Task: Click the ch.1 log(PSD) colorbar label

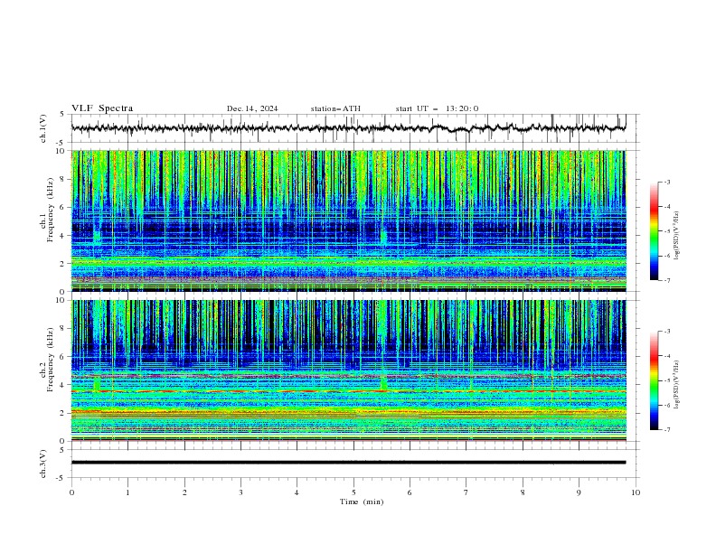Action: (676, 236)
